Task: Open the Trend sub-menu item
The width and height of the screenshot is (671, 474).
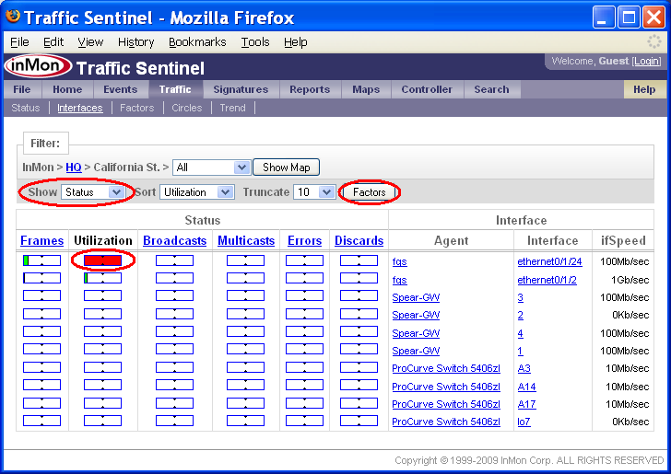Action: (233, 108)
